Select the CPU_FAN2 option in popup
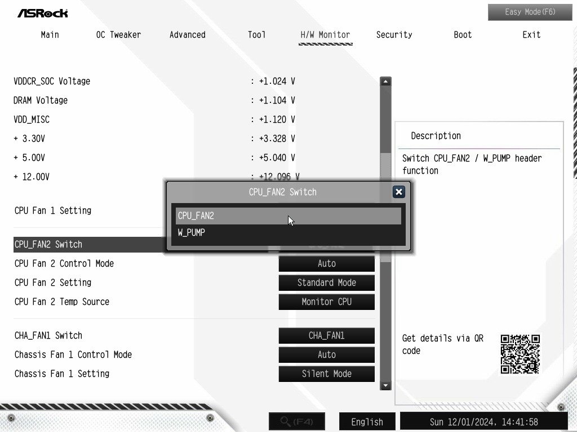577x432 pixels. [x=288, y=215]
